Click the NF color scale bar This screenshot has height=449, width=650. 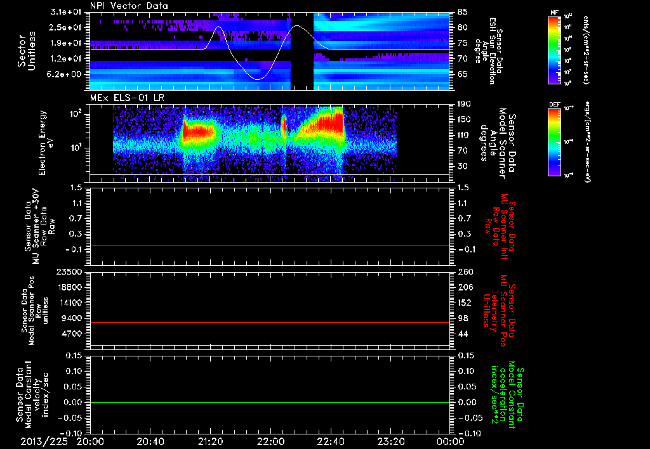point(554,49)
